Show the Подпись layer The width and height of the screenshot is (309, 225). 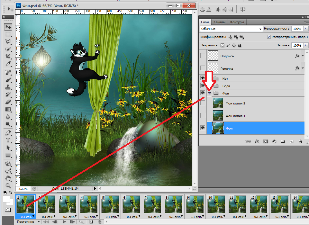point(203,56)
